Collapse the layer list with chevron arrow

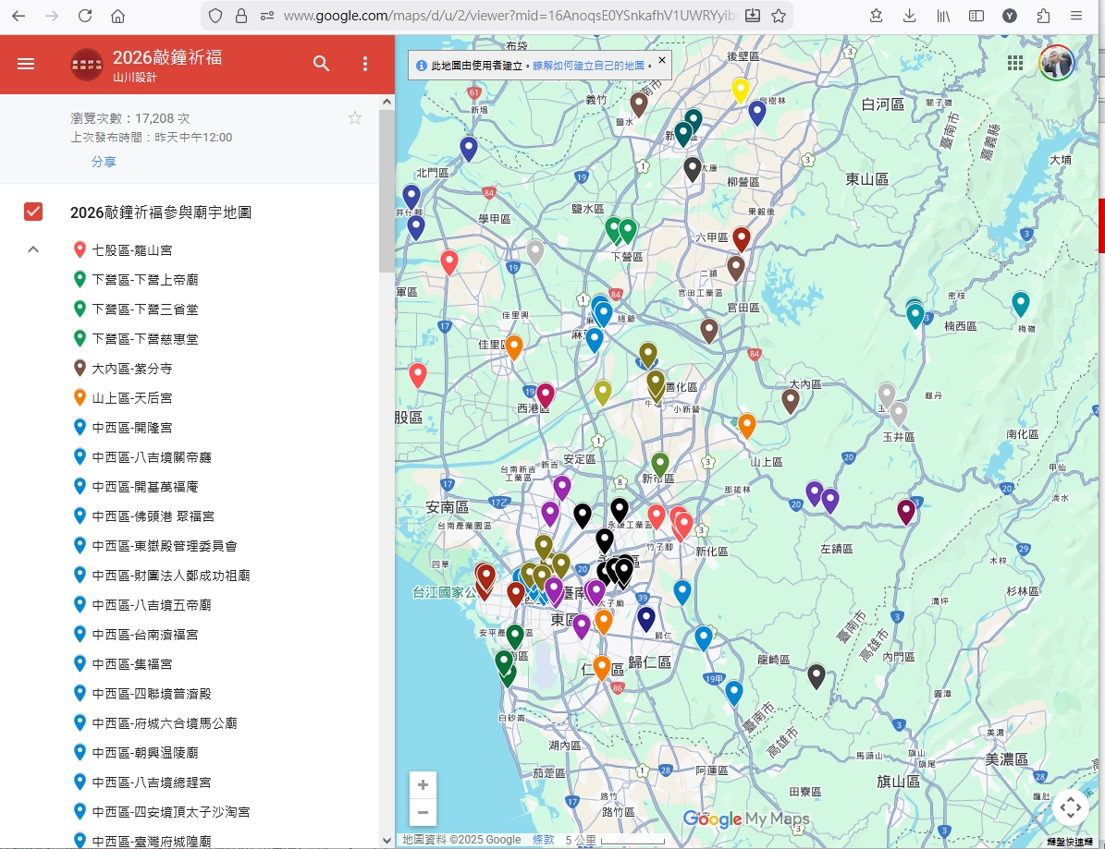click(x=33, y=249)
